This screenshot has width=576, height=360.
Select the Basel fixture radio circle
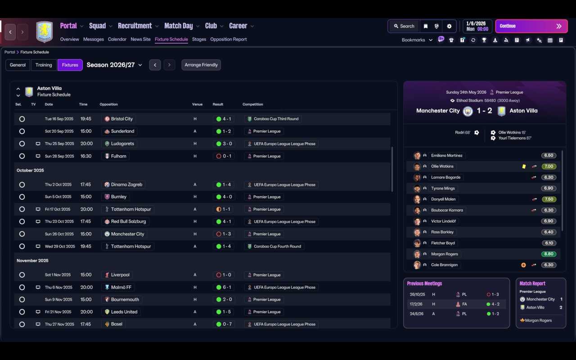point(22,324)
